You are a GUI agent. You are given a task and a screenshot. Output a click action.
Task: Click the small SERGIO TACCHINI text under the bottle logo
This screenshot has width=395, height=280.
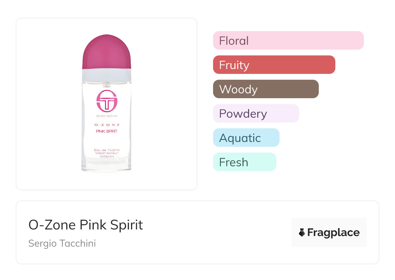click(107, 116)
